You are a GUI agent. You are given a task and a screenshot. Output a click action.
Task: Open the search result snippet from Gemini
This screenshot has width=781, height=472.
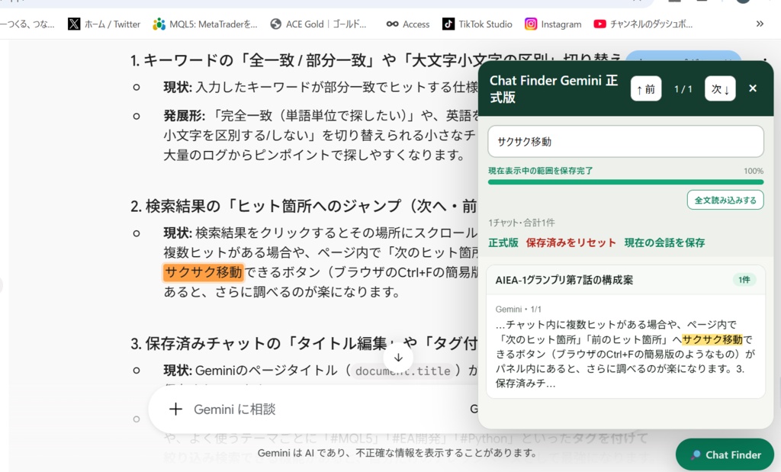625,346
